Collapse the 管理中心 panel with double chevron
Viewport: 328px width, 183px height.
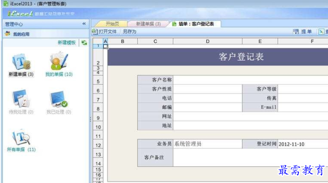pos(84,24)
